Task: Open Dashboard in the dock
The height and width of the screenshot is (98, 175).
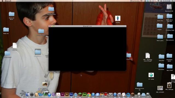Action: (x=32, y=94)
